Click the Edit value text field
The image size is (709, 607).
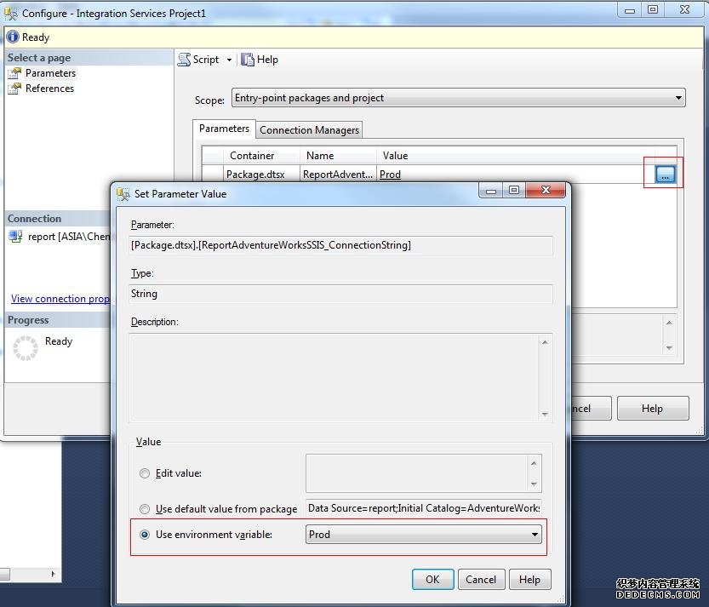(417, 472)
